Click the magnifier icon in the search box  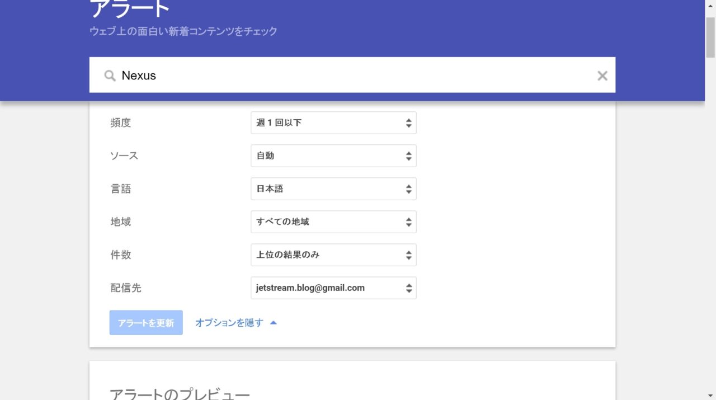(110, 76)
